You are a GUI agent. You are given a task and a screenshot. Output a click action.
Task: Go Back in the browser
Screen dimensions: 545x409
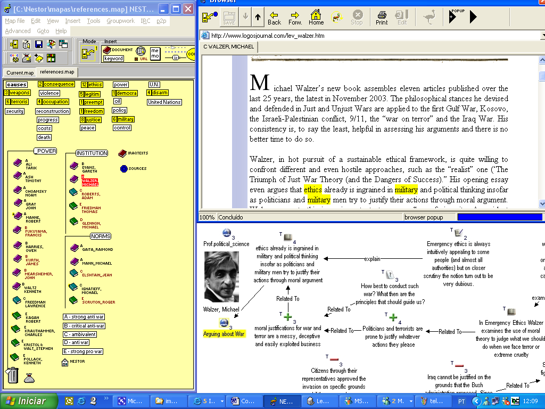[x=274, y=18]
